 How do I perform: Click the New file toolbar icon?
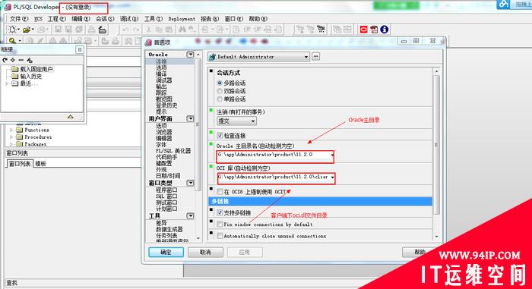[x=13, y=30]
